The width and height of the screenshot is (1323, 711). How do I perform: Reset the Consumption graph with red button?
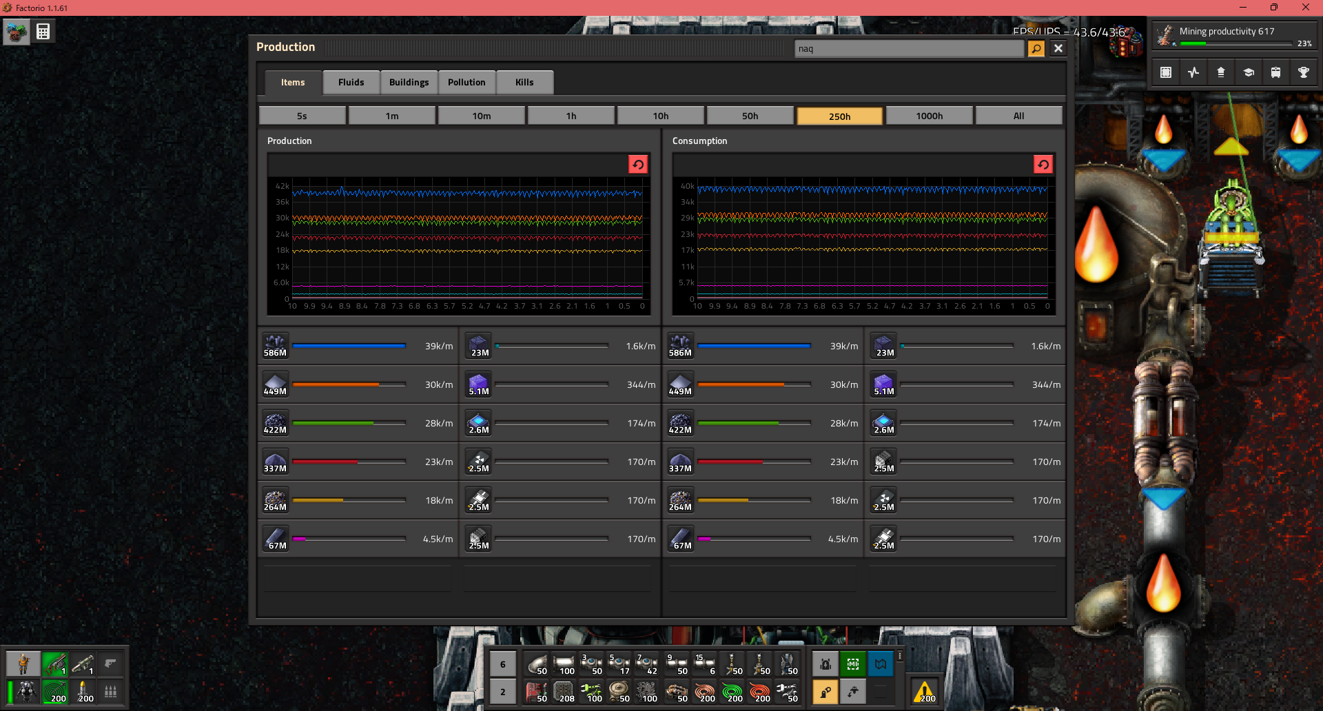click(1043, 164)
